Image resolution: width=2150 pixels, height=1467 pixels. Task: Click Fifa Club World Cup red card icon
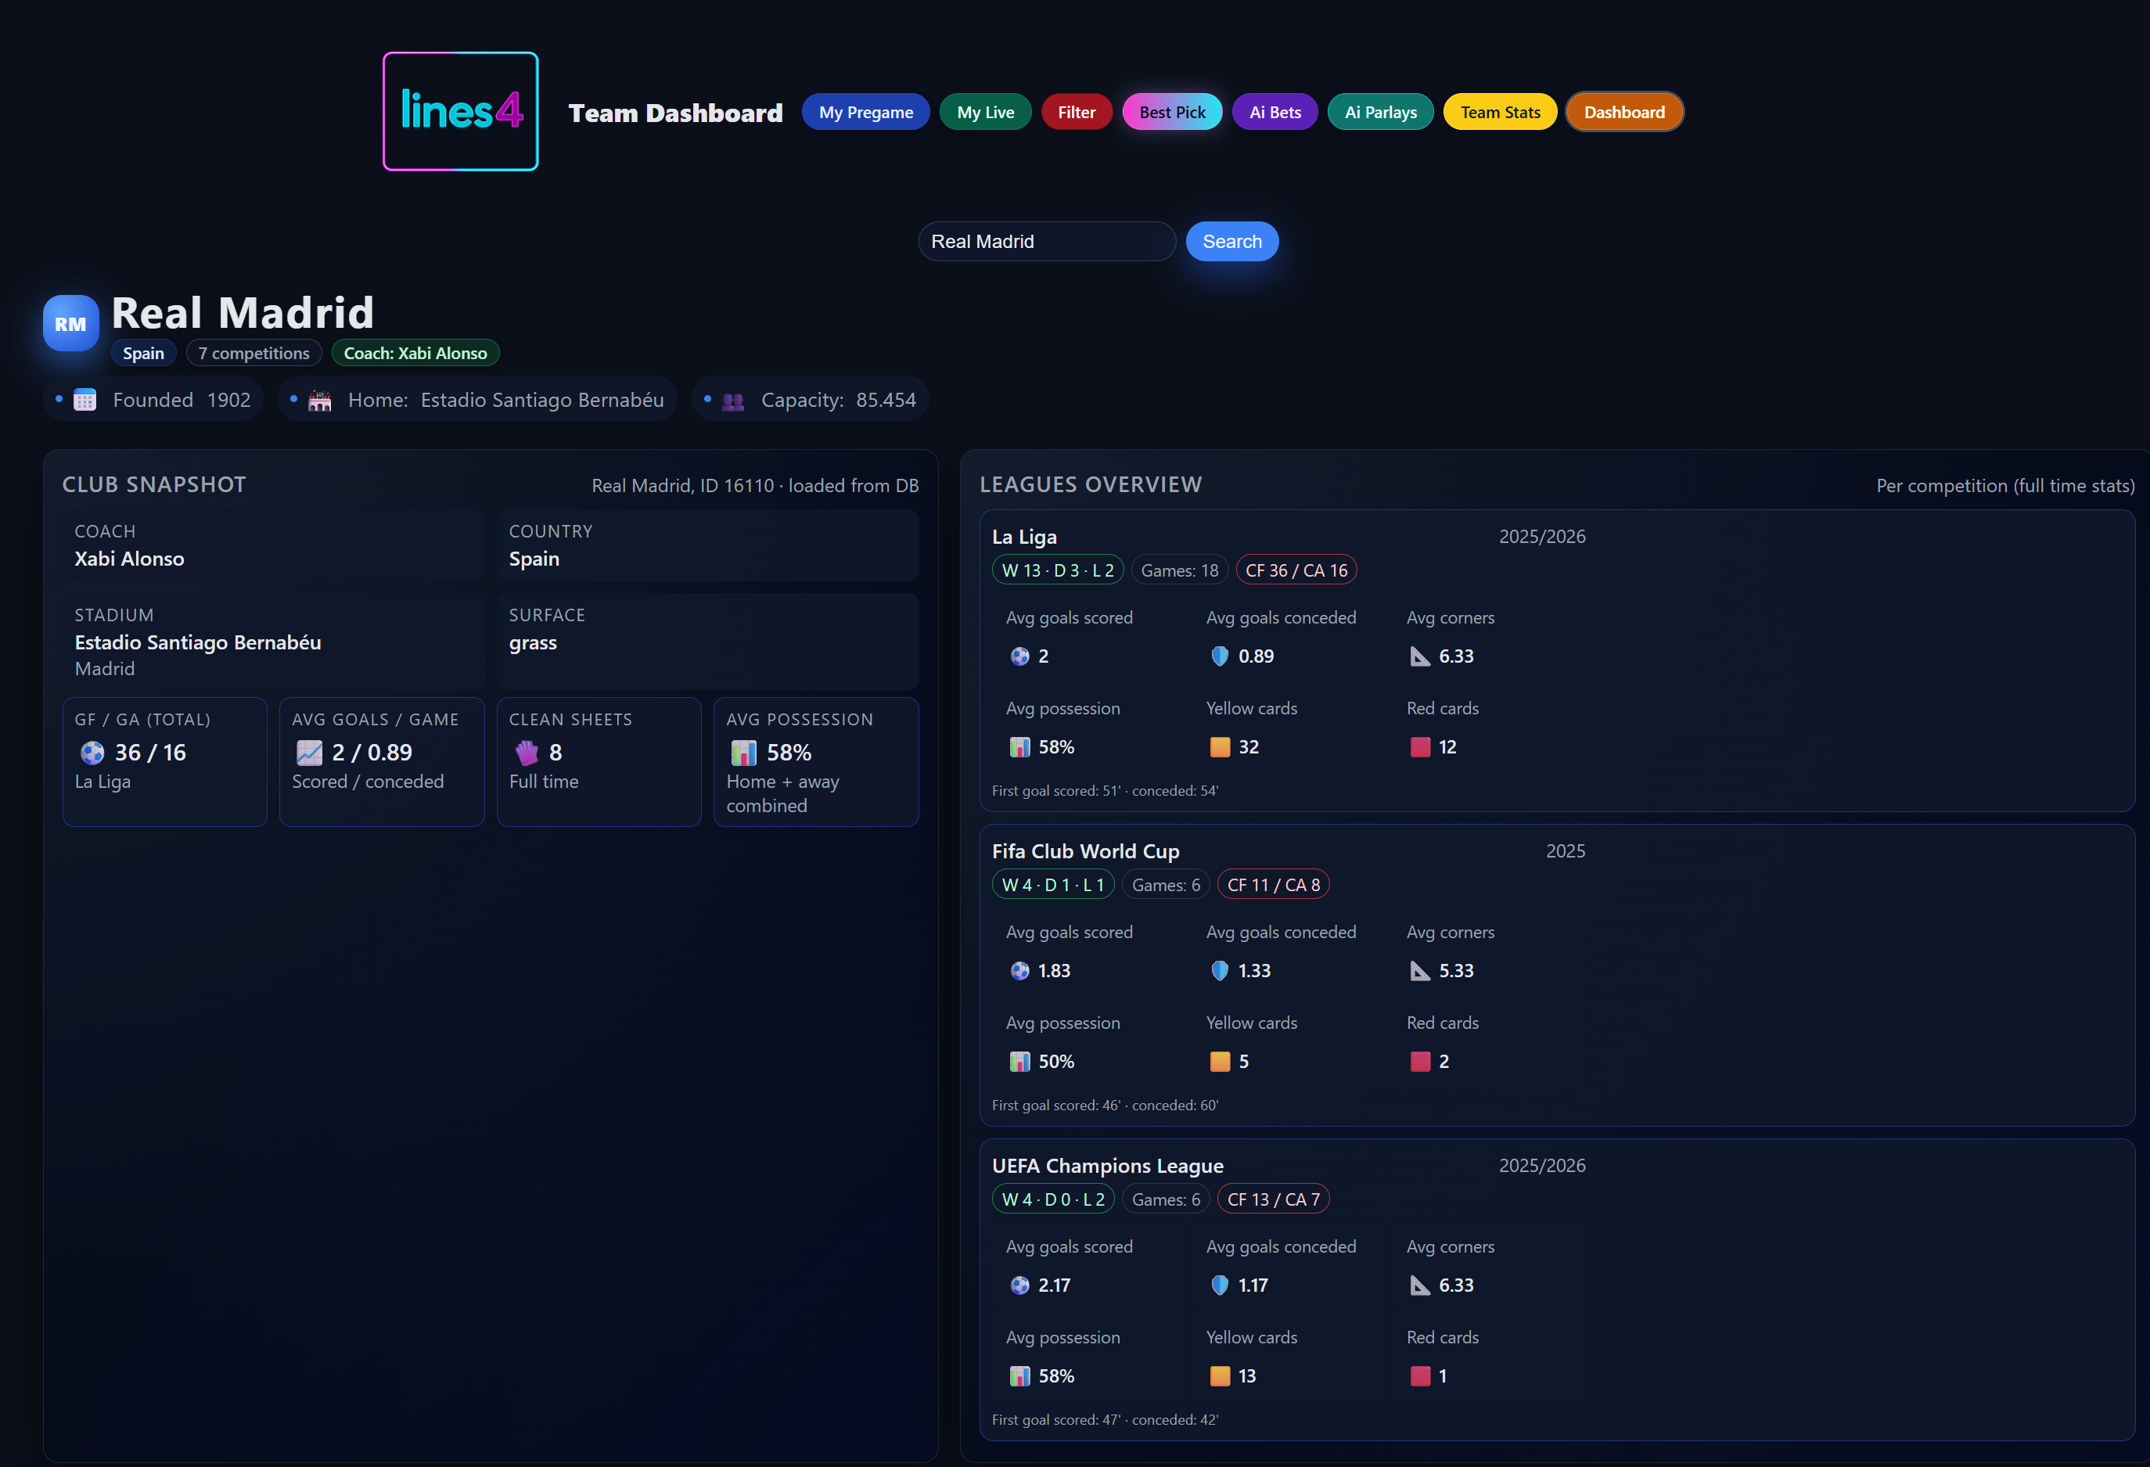1420,1061
